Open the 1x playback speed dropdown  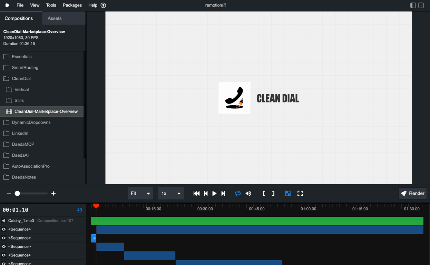171,193
